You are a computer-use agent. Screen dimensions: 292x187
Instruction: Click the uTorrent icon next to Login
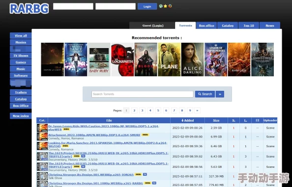(161, 6)
